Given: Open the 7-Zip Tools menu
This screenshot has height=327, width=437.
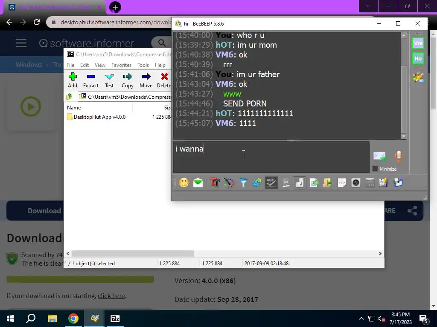Looking at the screenshot, I should coord(143,65).
